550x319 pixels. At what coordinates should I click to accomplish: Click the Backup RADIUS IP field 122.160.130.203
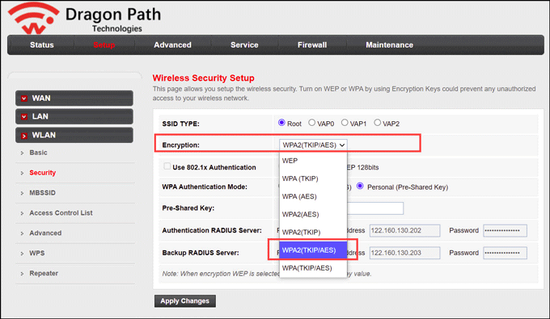coord(404,253)
